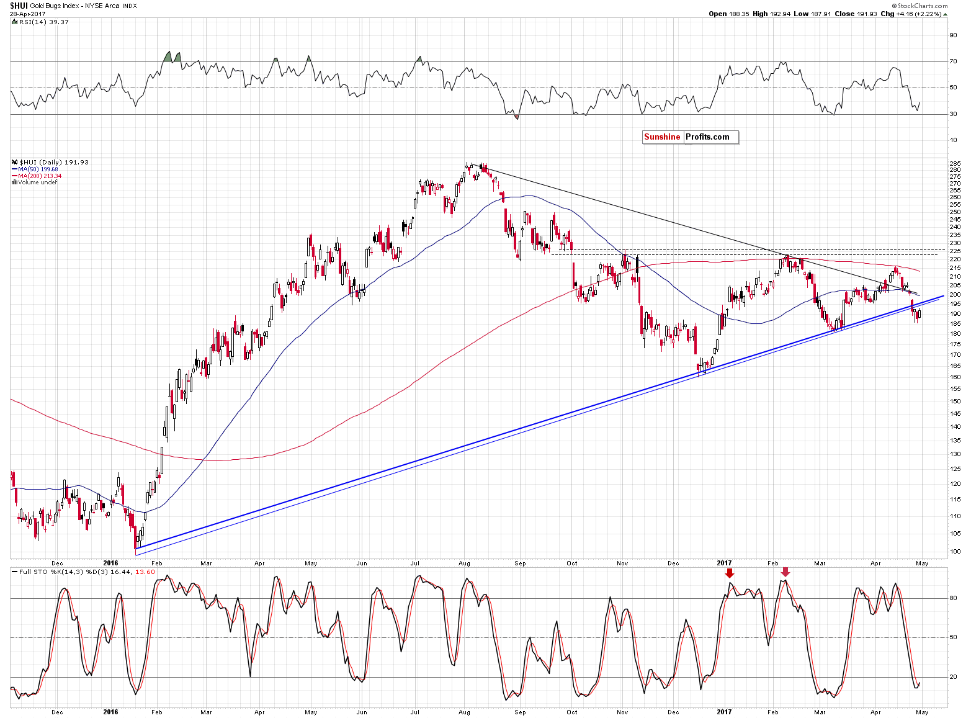Click the red down arrow above the January 2017 stochastic peak
Image resolution: width=971 pixels, height=718 pixels.
[x=730, y=572]
